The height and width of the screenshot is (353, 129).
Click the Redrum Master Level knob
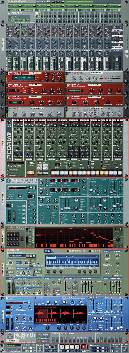click(x=9, y=121)
